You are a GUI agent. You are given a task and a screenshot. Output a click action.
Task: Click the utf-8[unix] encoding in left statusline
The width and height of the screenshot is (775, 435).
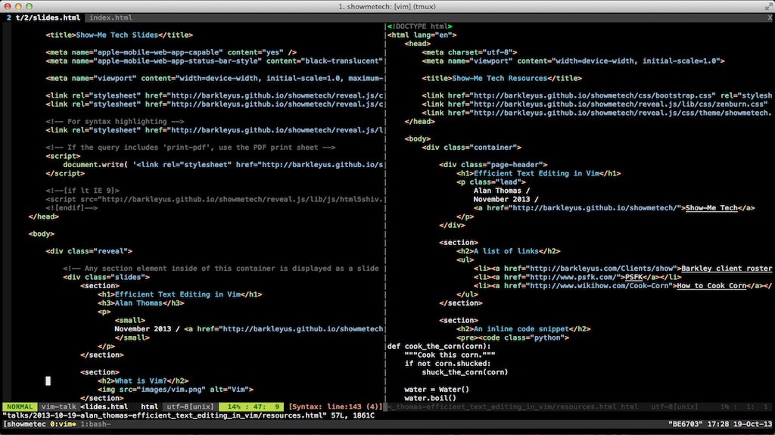(190, 407)
